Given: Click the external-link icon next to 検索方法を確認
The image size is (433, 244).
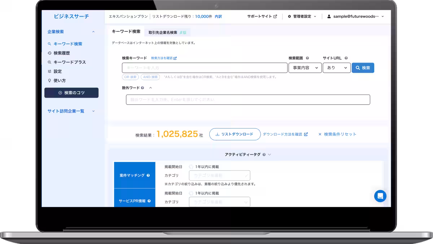Looking at the screenshot, I should coord(175,58).
